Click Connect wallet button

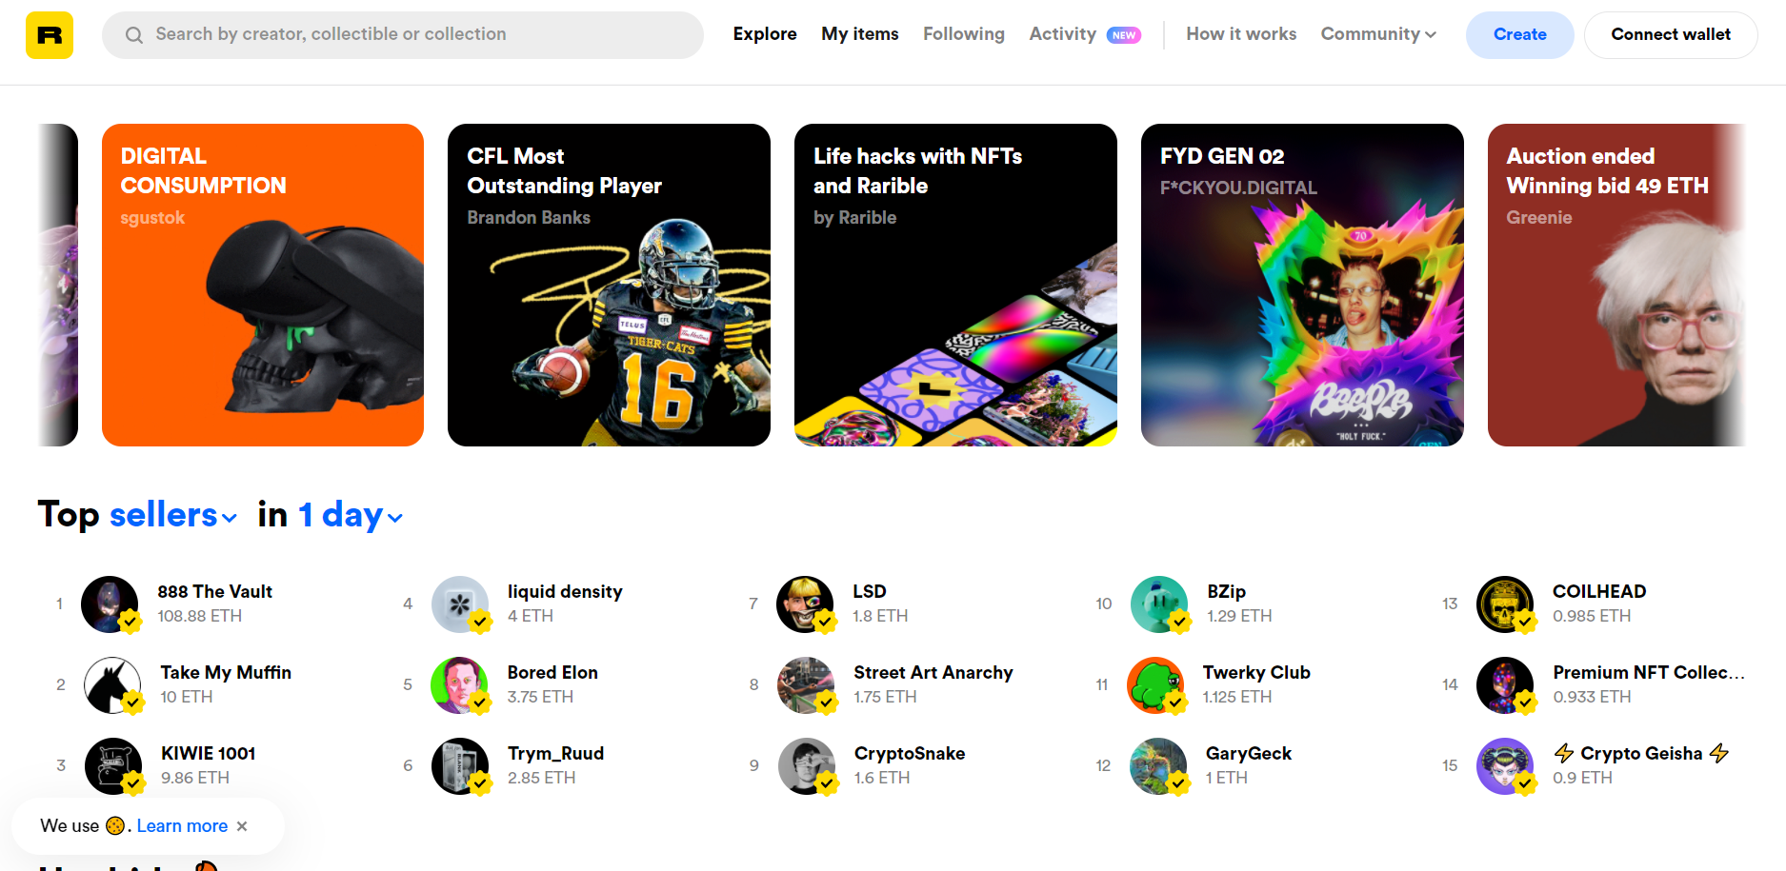1671,35
